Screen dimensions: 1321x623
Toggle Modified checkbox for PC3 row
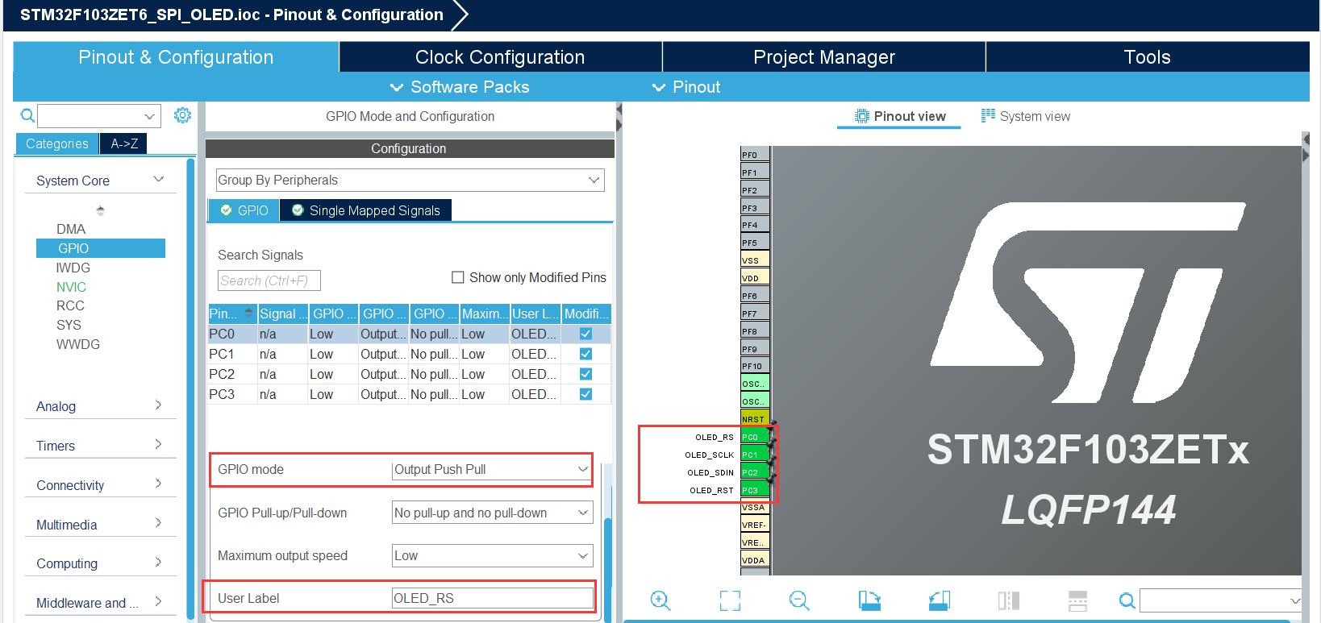[585, 394]
